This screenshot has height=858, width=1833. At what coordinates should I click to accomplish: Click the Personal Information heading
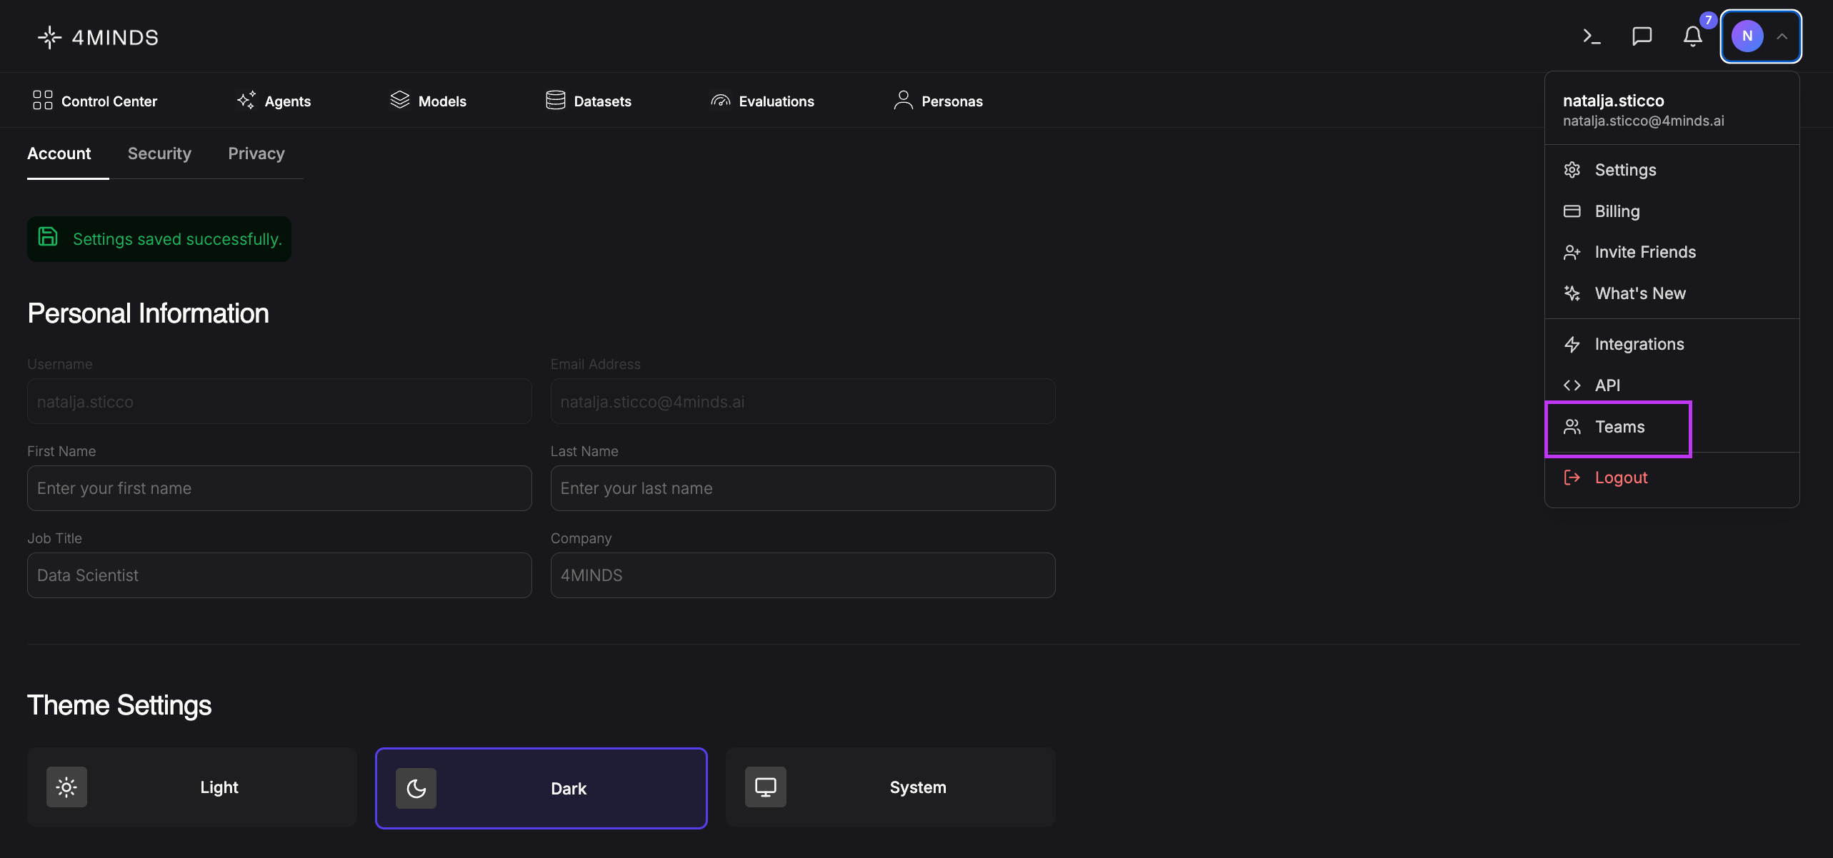[x=148, y=313]
